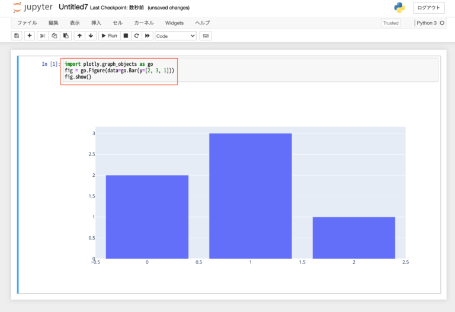Click the Python logo icon

pyautogui.click(x=399, y=8)
